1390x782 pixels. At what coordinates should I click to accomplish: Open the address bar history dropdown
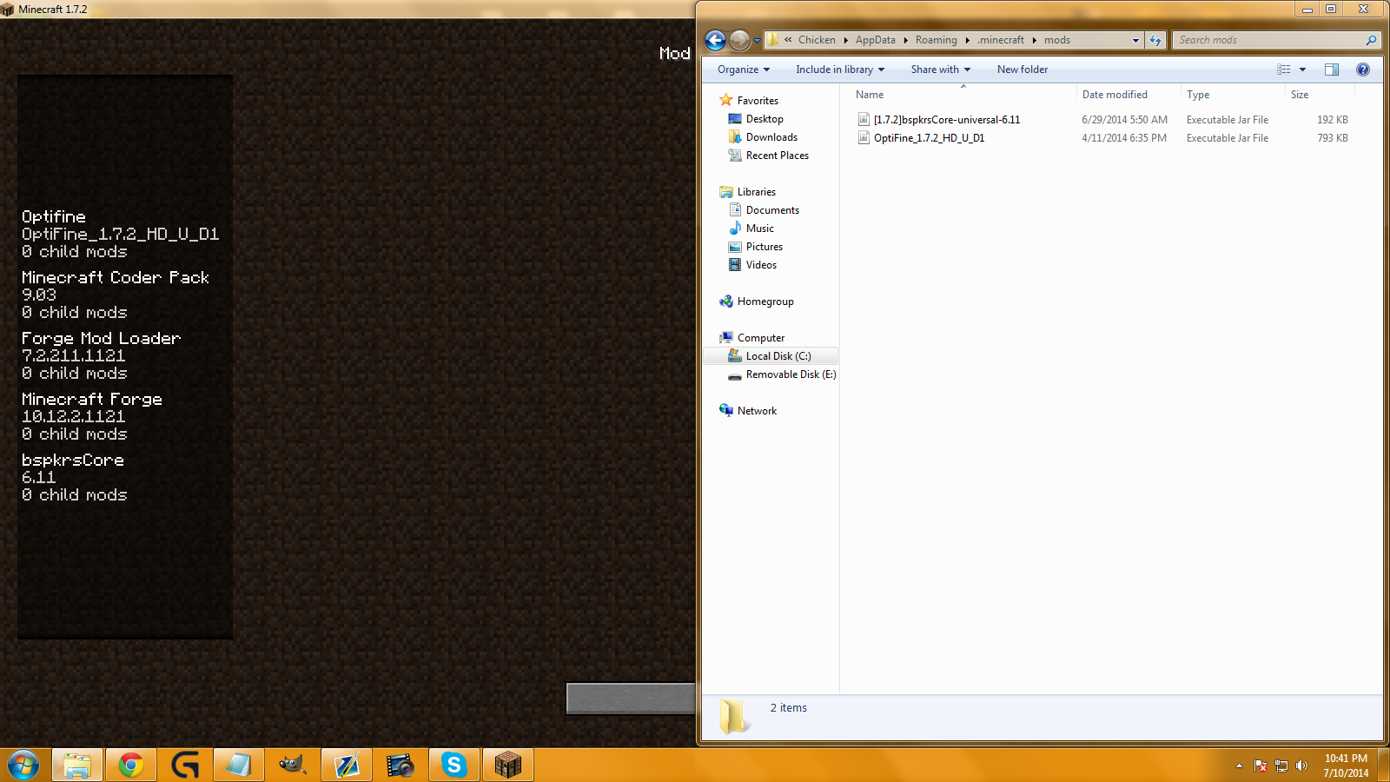tap(1135, 40)
